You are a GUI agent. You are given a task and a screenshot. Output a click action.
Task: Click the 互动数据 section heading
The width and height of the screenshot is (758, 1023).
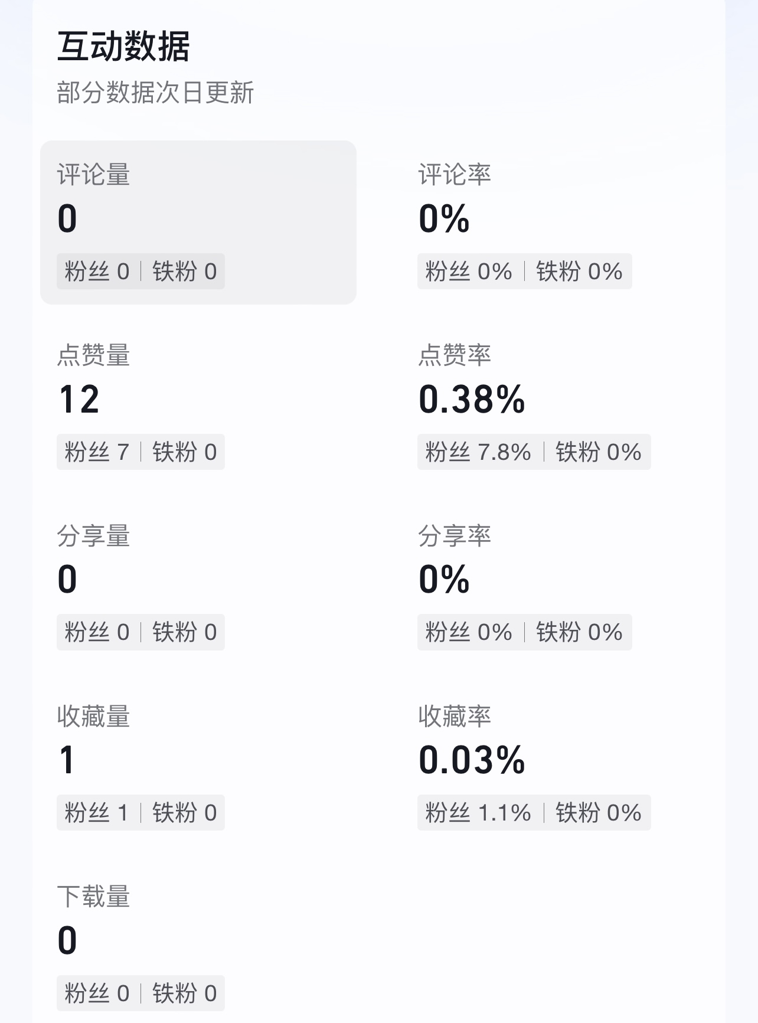pyautogui.click(x=123, y=47)
